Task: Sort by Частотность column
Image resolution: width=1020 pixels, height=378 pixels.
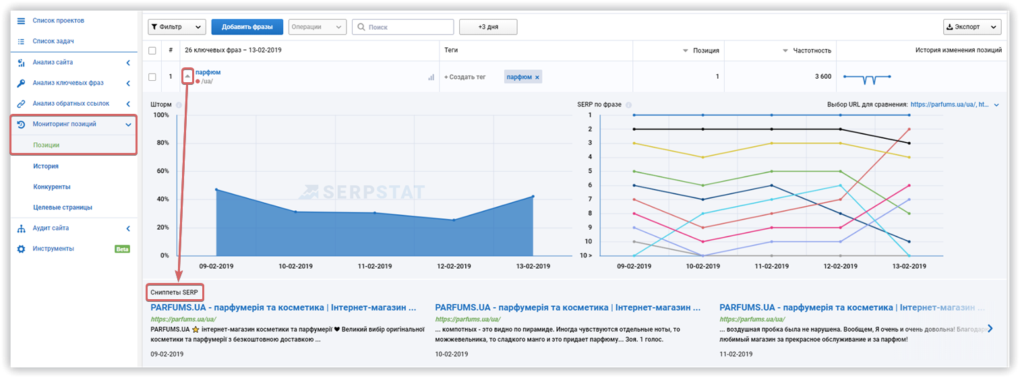Action: coord(807,51)
